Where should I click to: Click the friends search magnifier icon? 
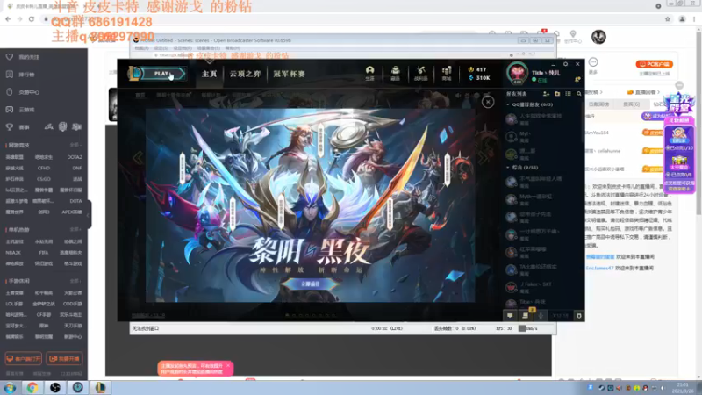click(579, 94)
